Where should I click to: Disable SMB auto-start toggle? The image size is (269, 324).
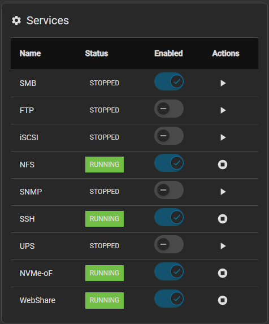click(x=169, y=81)
